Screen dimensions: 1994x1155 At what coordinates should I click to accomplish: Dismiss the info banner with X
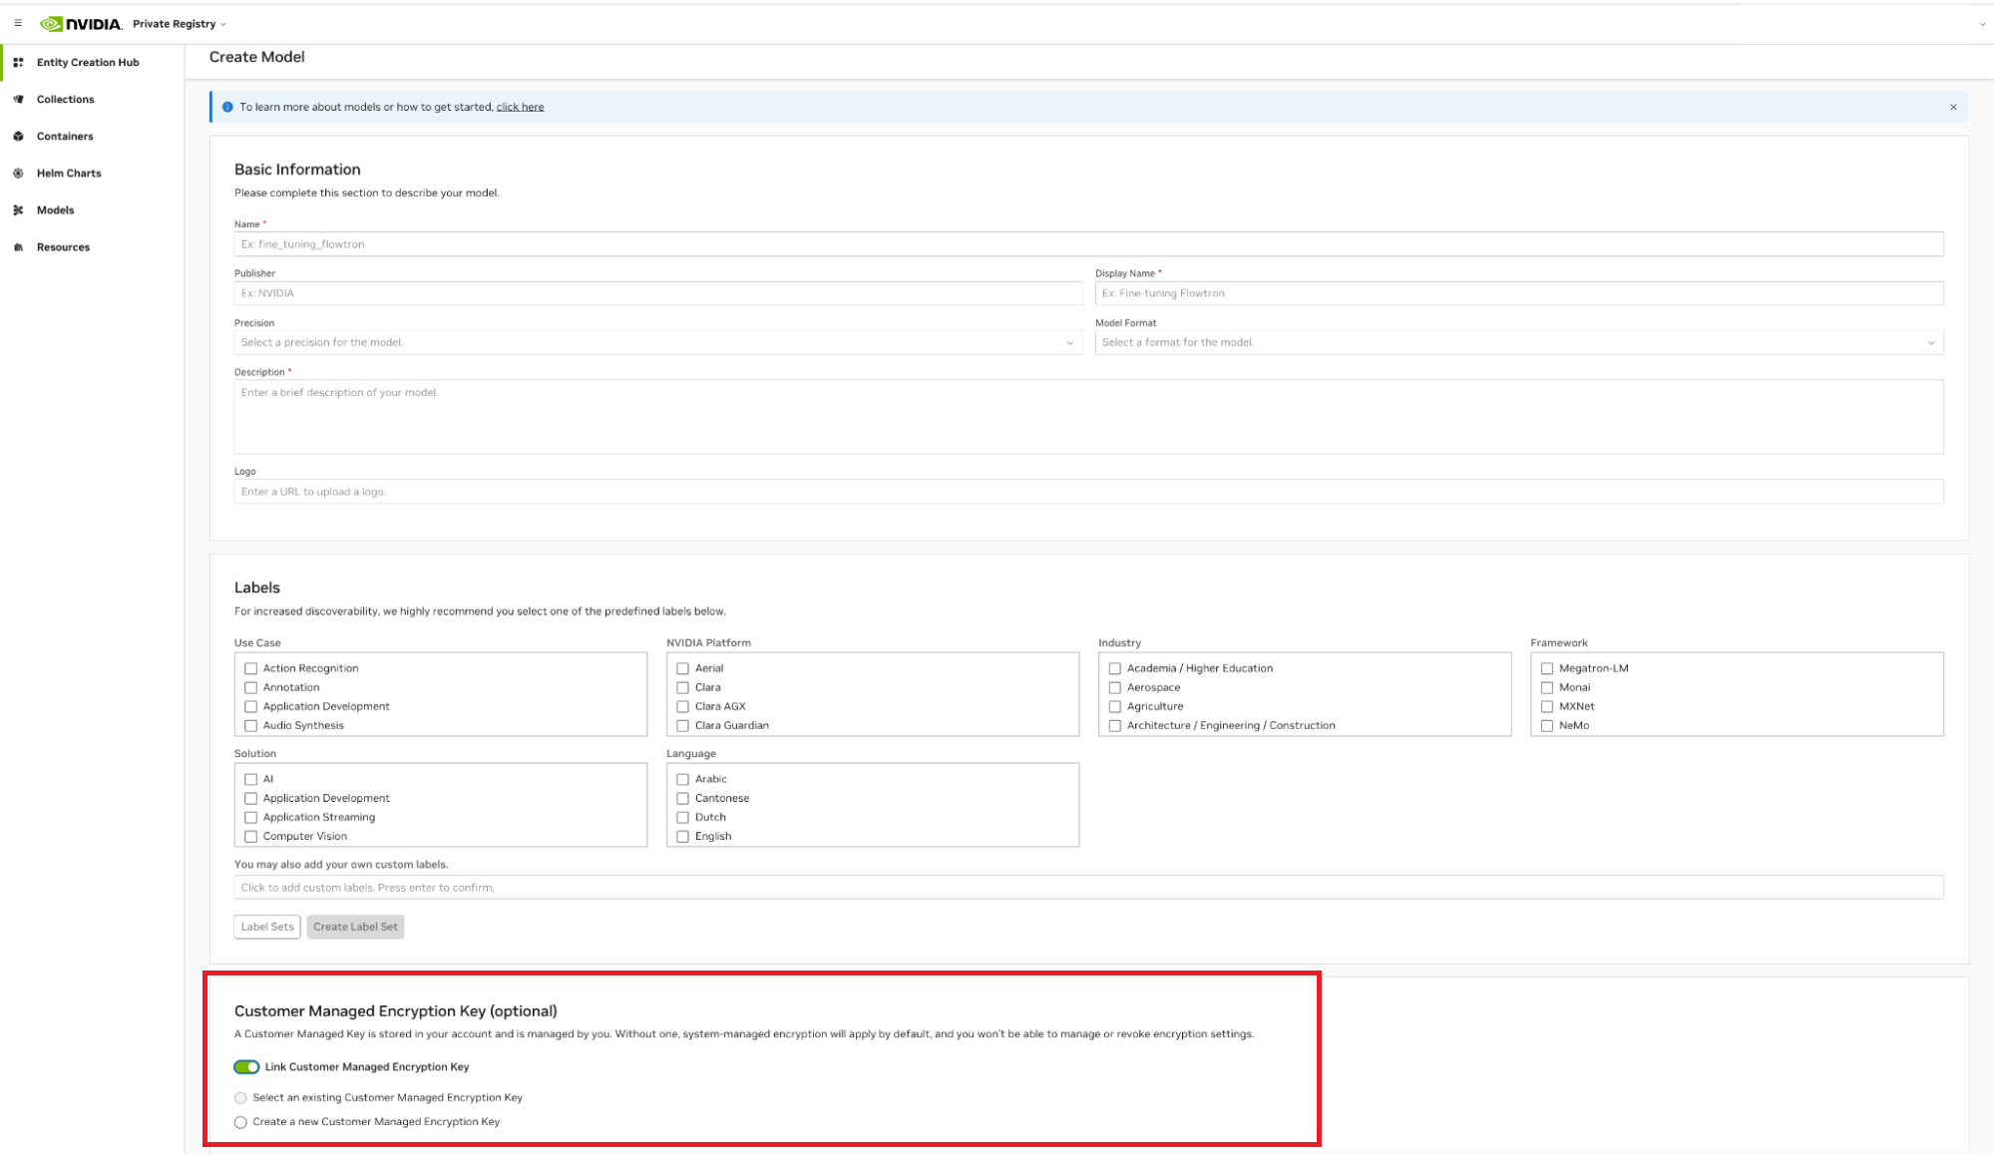pos(1953,107)
